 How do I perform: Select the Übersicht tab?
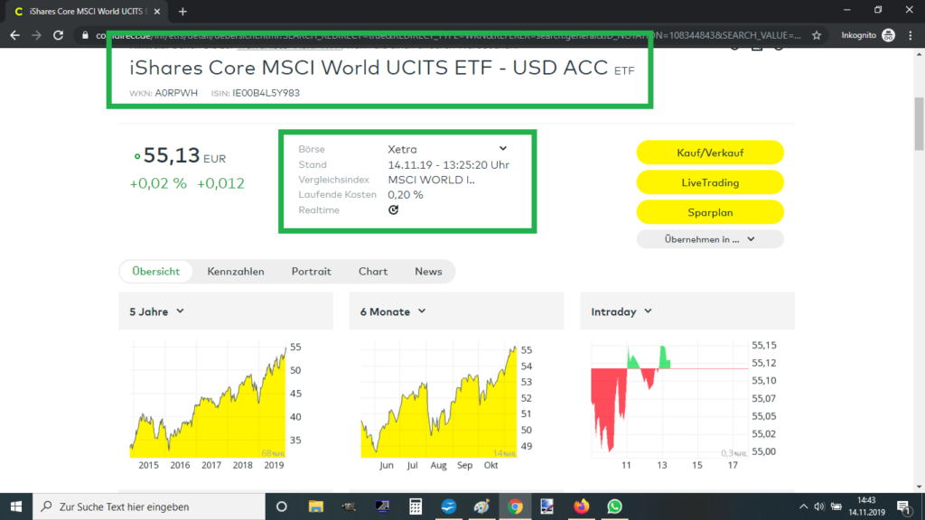[155, 271]
